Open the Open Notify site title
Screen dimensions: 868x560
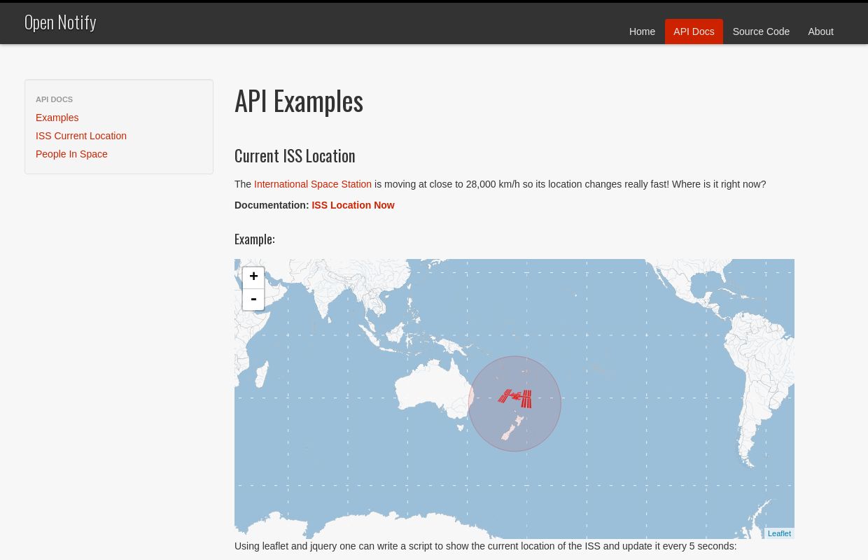click(x=60, y=22)
